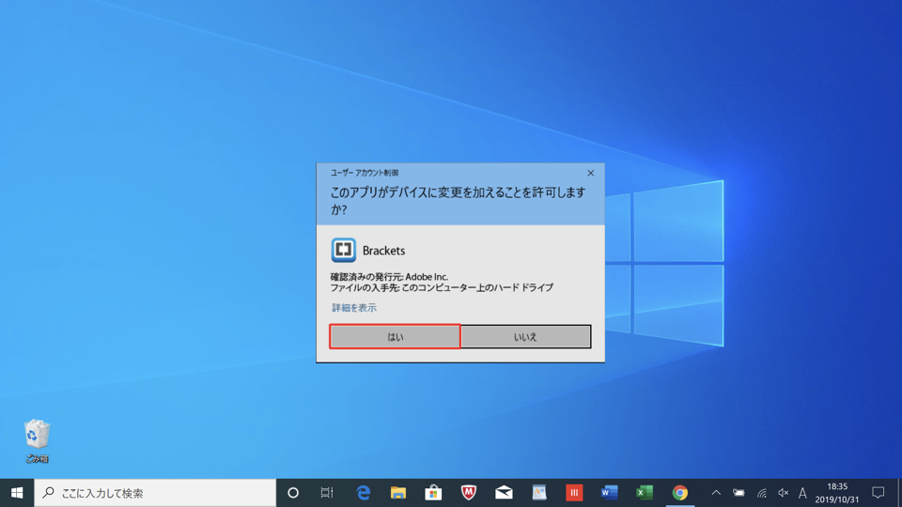Open the 詳細を表示 details link

pyautogui.click(x=354, y=308)
